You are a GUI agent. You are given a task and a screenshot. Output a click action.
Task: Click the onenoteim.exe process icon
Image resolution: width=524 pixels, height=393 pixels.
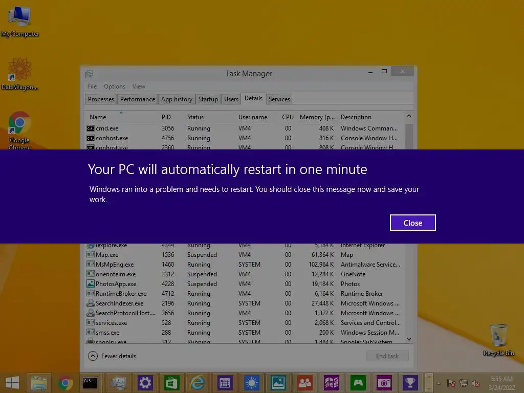coord(90,274)
